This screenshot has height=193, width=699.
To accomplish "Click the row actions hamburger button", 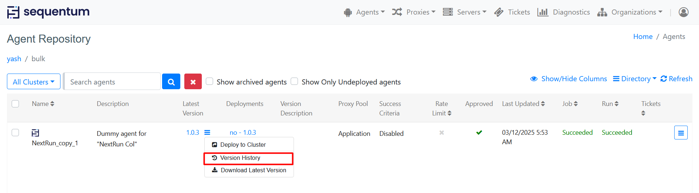I will pyautogui.click(x=680, y=133).
